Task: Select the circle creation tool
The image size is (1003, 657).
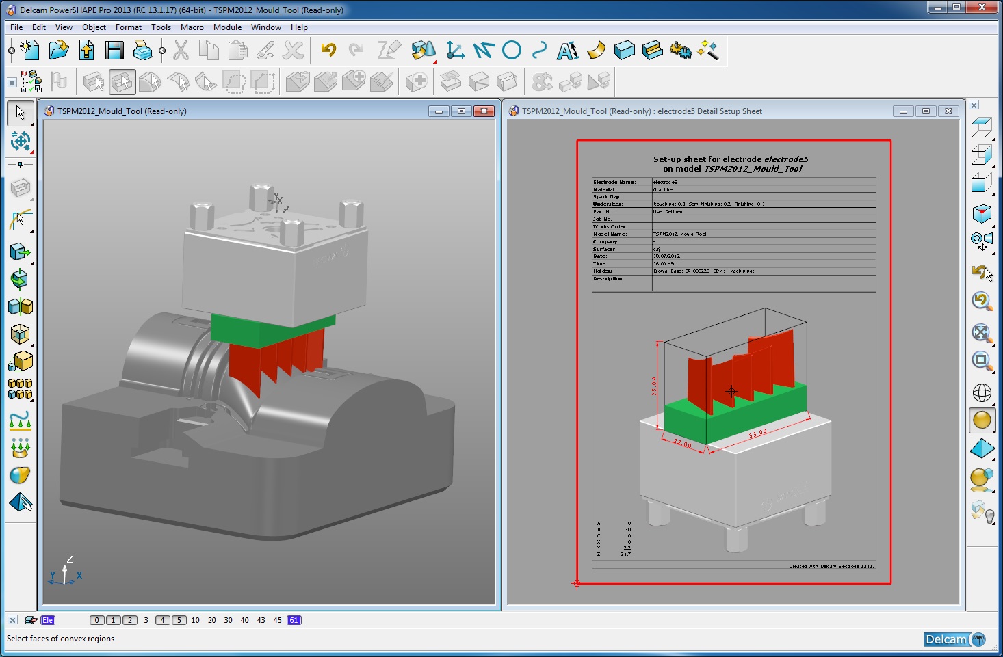Action: [510, 50]
